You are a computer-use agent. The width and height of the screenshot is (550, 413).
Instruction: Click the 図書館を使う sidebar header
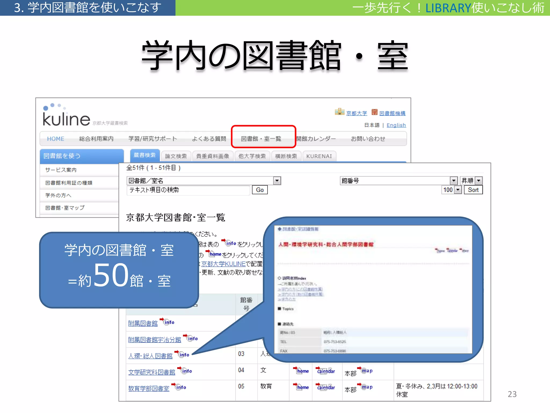[82, 156]
